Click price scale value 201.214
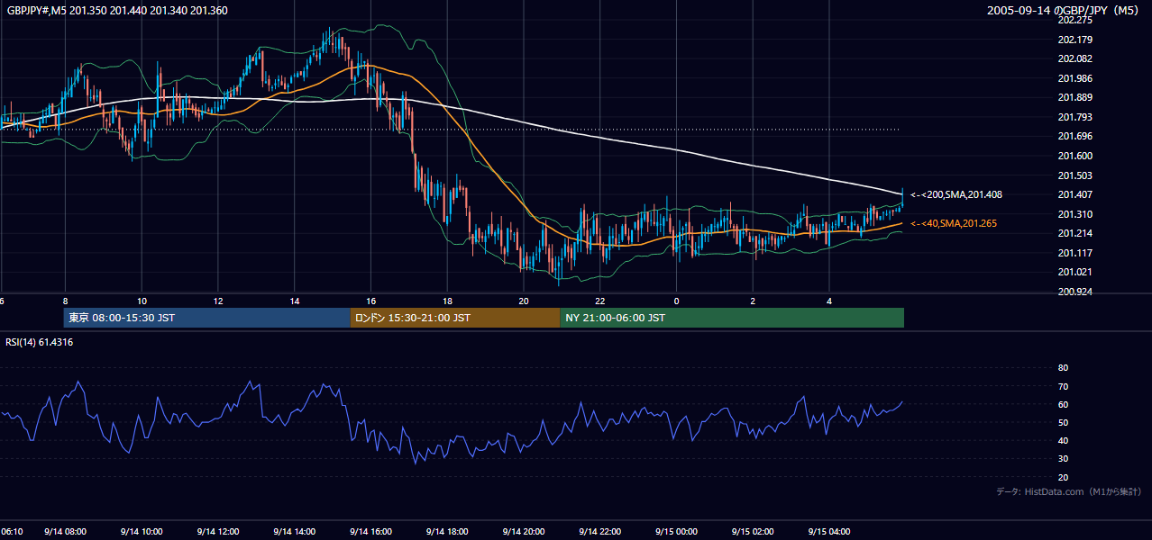 pos(1074,233)
